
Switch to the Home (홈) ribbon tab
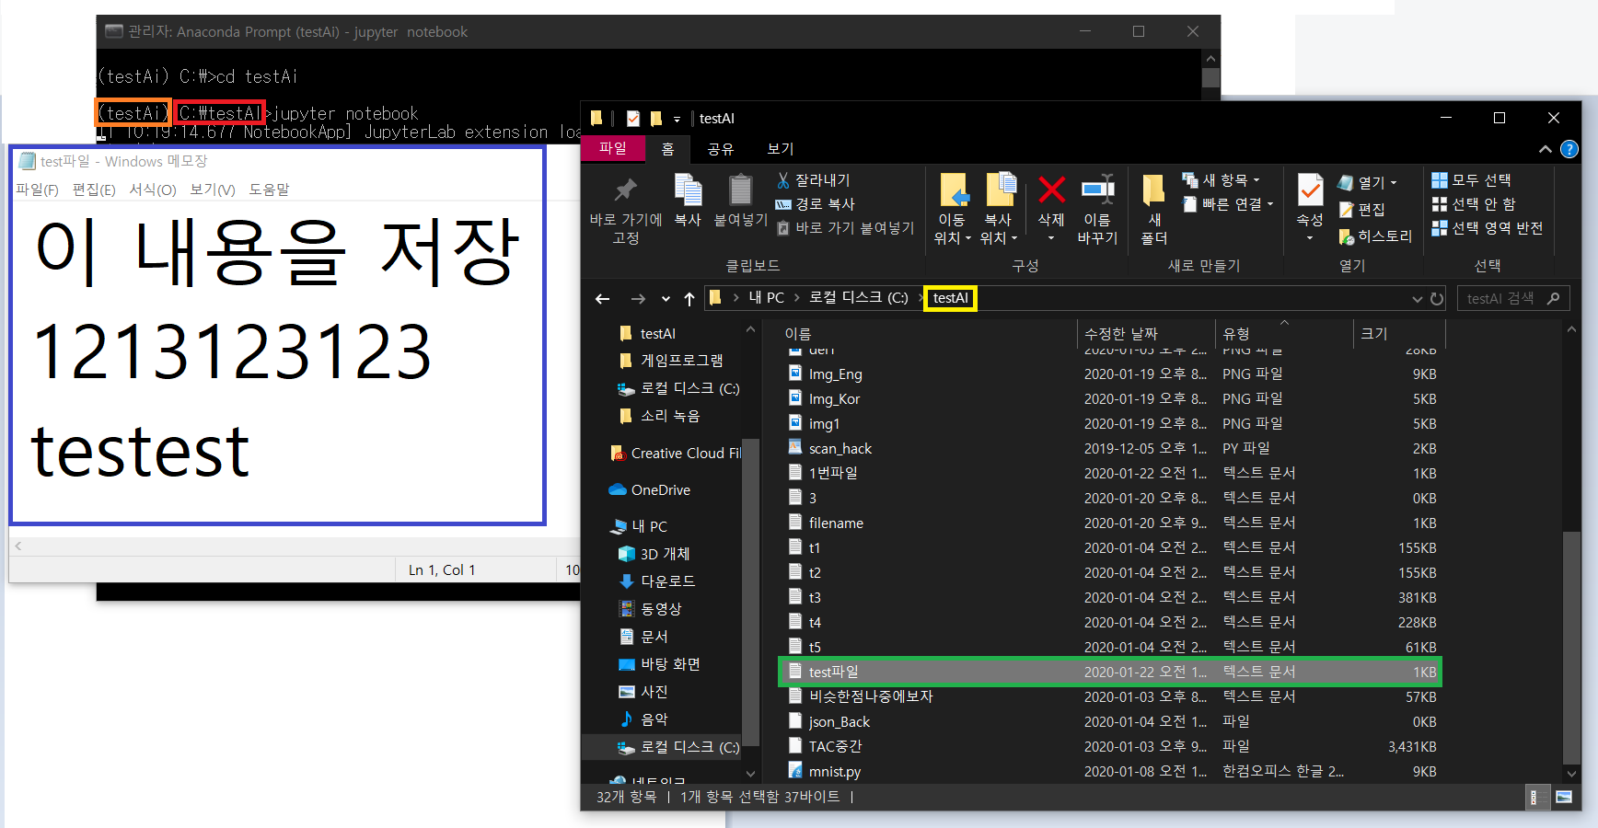coord(668,149)
